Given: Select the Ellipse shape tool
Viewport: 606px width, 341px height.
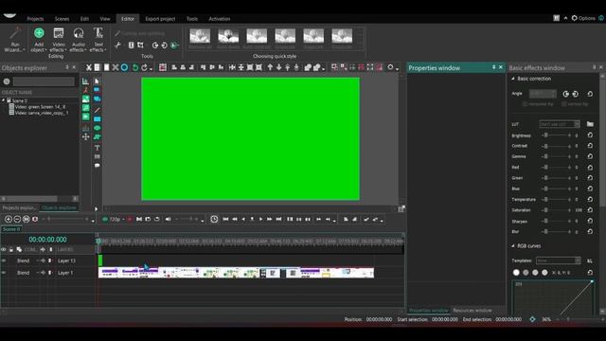Looking at the screenshot, I should pyautogui.click(x=97, y=128).
